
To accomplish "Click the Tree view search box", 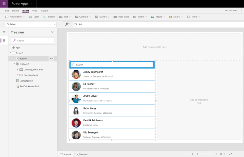I will click(32, 40).
